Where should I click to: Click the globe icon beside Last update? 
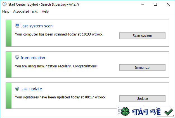pos(17,89)
